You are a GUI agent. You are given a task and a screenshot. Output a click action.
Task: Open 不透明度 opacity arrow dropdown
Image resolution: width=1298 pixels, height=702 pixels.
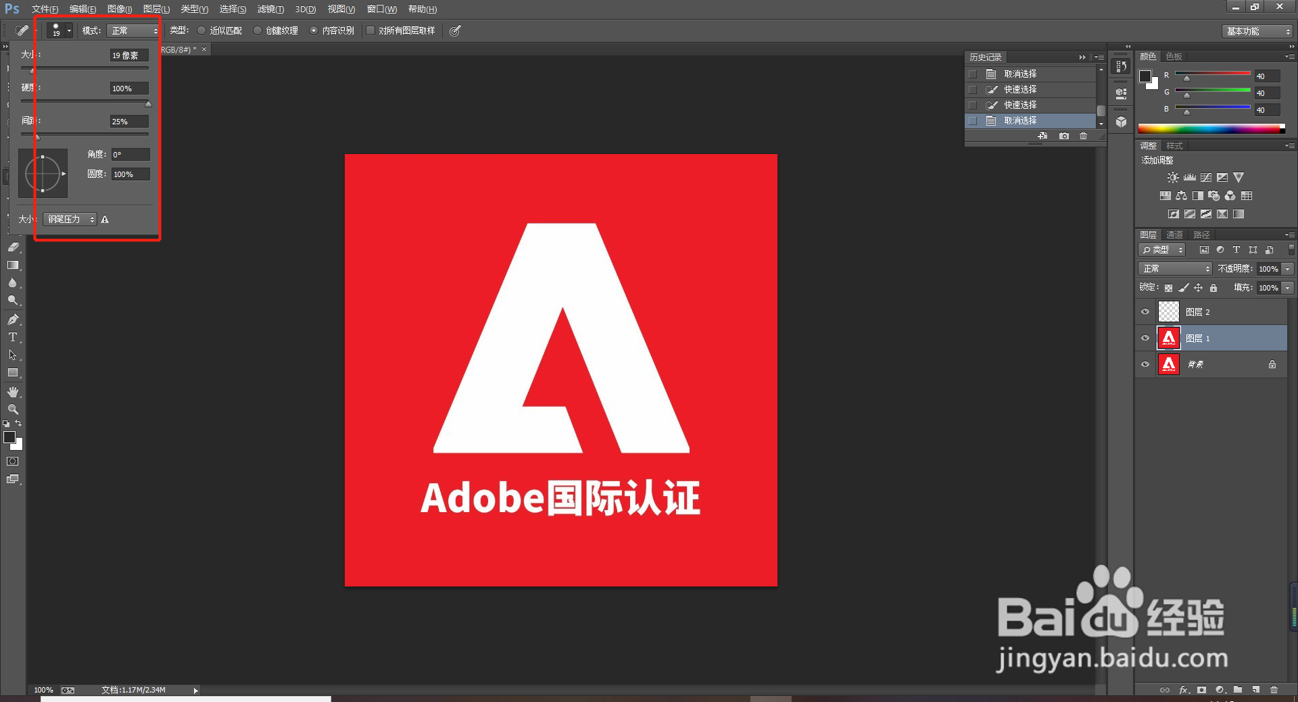[x=1288, y=269]
